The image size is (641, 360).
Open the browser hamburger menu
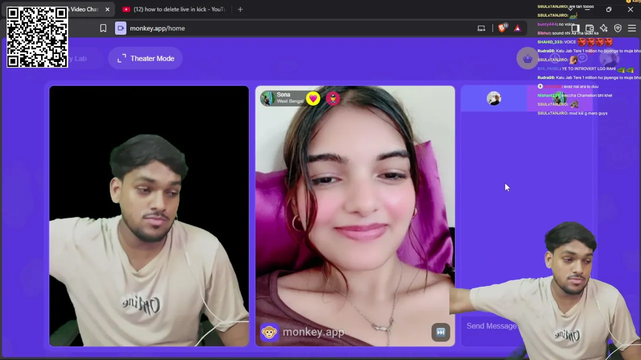(x=632, y=28)
